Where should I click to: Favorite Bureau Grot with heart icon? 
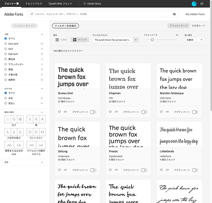point(59,112)
